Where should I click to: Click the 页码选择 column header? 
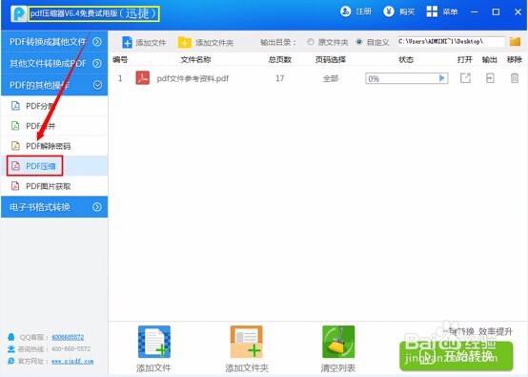pos(331,60)
